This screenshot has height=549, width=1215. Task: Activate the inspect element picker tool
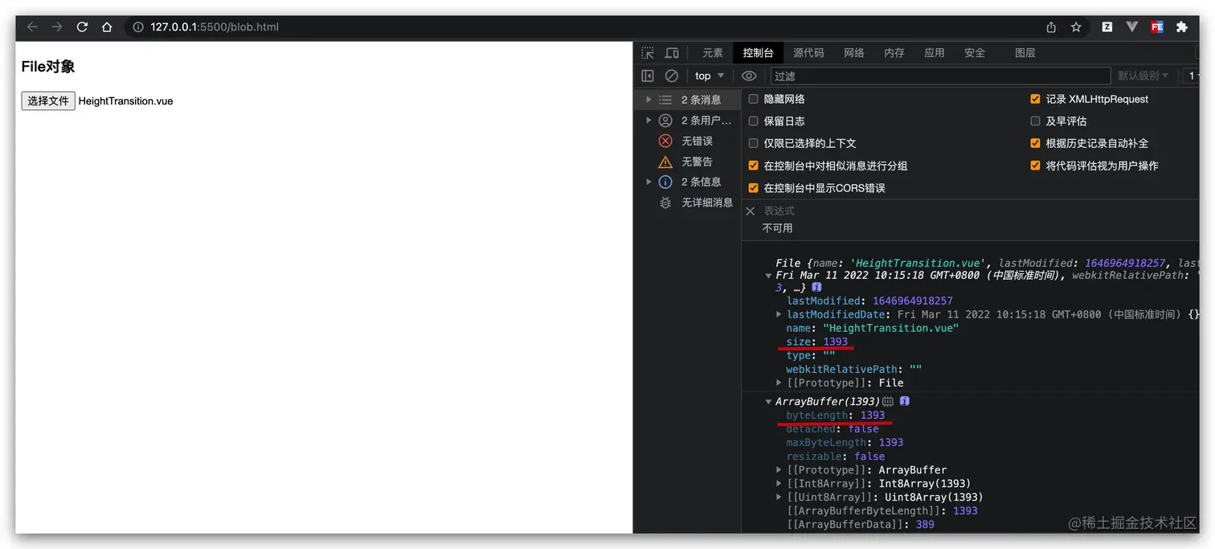648,53
